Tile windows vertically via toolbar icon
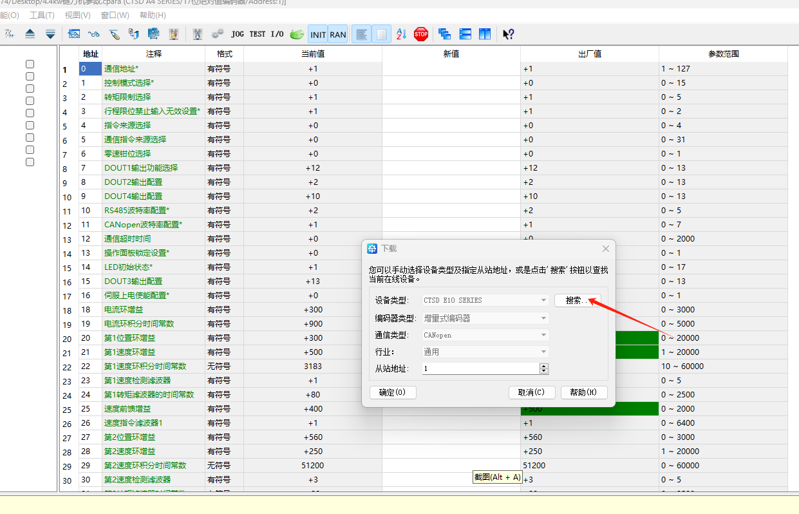 485,34
